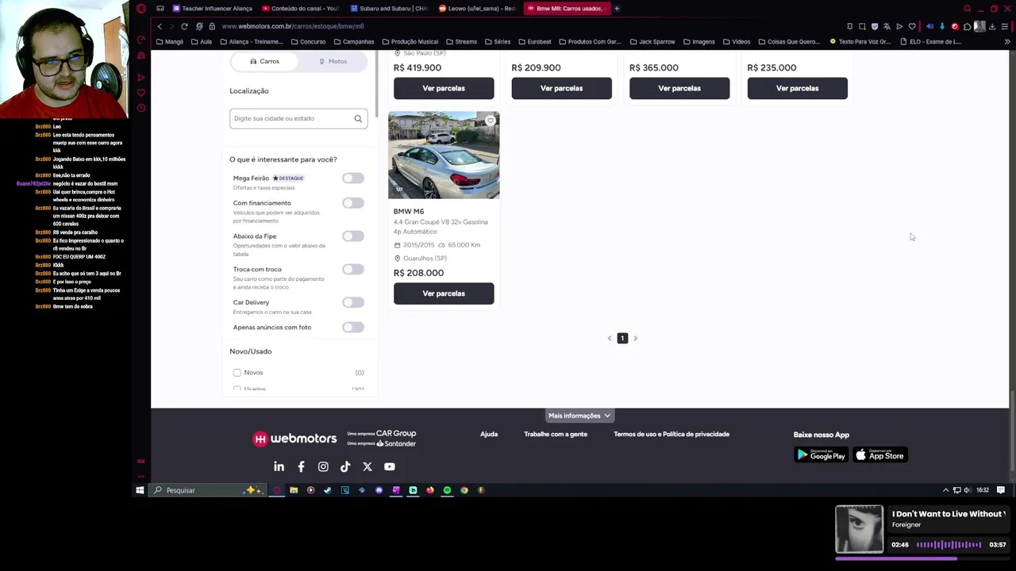Open Trabalhe com a gente link
Image resolution: width=1016 pixels, height=571 pixels.
(556, 435)
